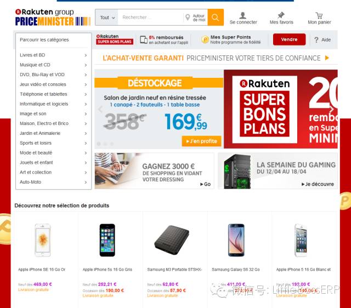Image resolution: width=351 pixels, height=308 pixels.
Task: Click the Aide question mark icon
Action: pyautogui.click(x=316, y=40)
